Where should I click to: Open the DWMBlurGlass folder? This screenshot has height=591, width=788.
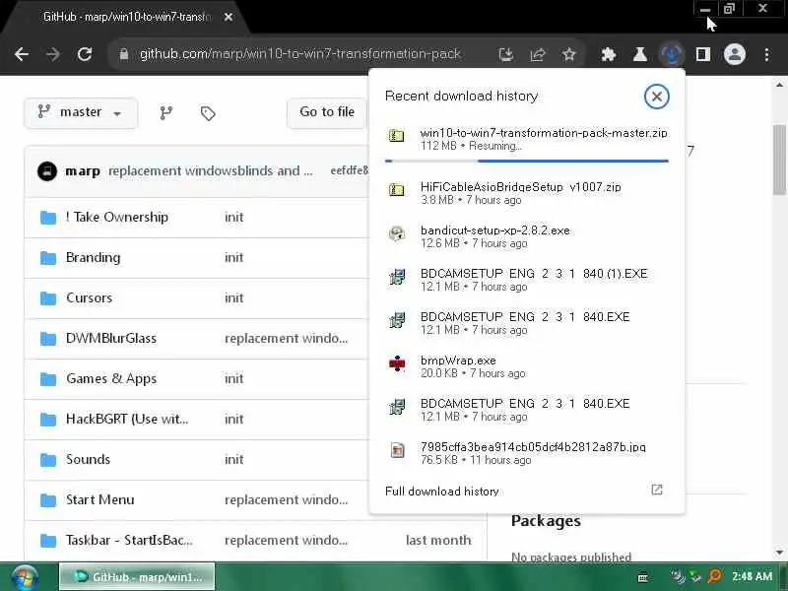(x=111, y=338)
